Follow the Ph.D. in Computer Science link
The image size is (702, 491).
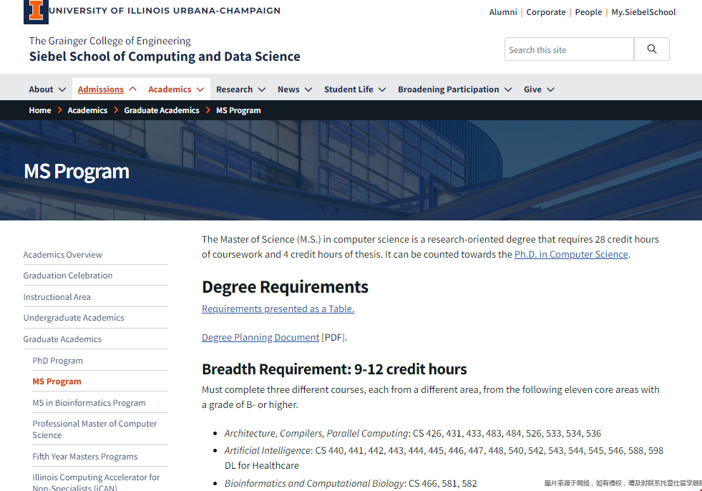[x=571, y=254]
